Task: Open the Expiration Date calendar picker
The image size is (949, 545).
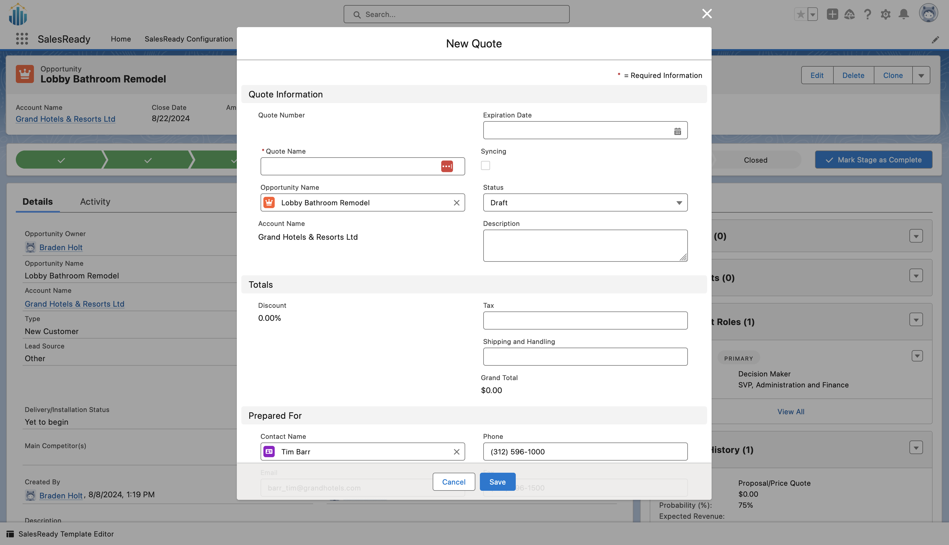Action: (677, 131)
